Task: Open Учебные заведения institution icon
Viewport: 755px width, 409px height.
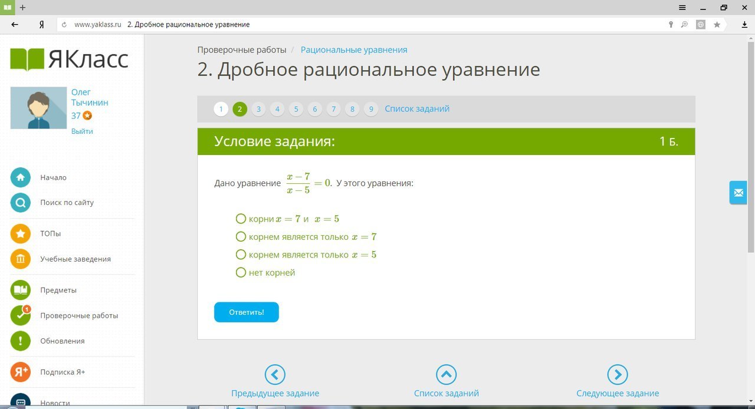Action: click(20, 259)
